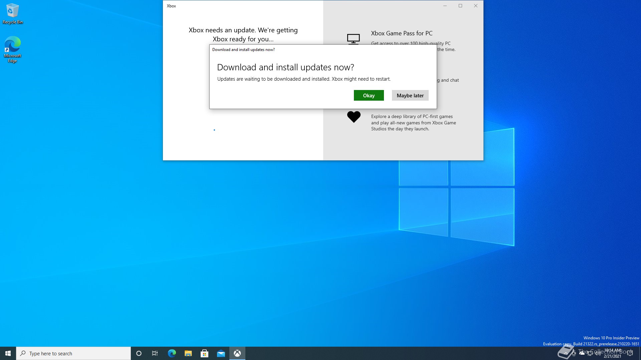Open Microsoft Edge desktop shortcut
Screen dimensions: 641x360
13,49
